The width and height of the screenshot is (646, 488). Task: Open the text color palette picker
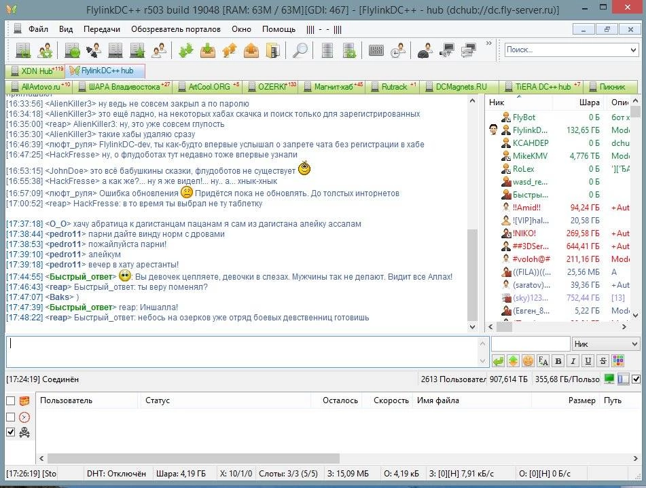pos(618,361)
